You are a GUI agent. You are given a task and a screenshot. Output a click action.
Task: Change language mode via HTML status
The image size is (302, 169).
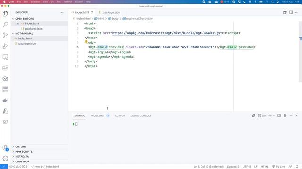(x=264, y=167)
